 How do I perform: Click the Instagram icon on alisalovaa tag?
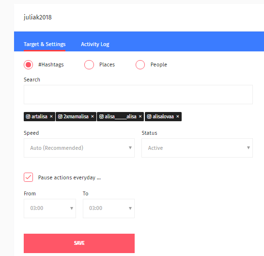[x=149, y=116]
